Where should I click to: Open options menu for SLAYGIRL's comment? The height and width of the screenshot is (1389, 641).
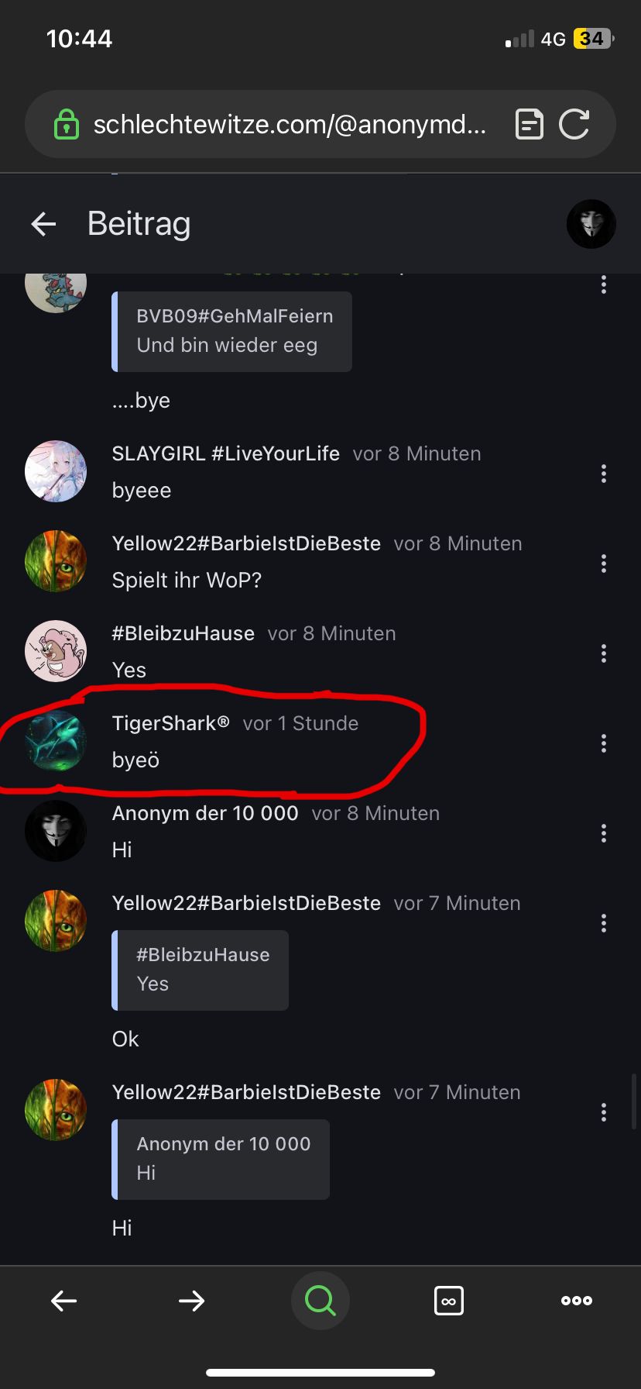click(x=604, y=474)
